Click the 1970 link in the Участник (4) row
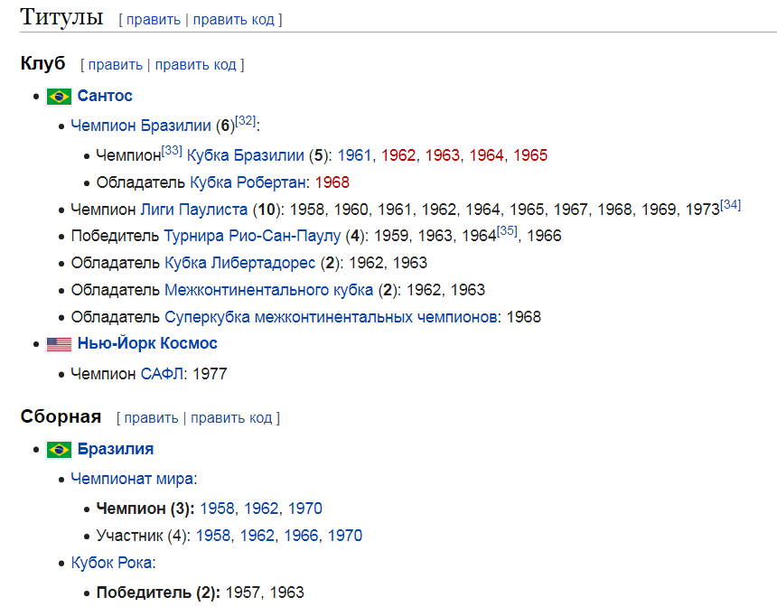The image size is (777, 616). coord(345,537)
